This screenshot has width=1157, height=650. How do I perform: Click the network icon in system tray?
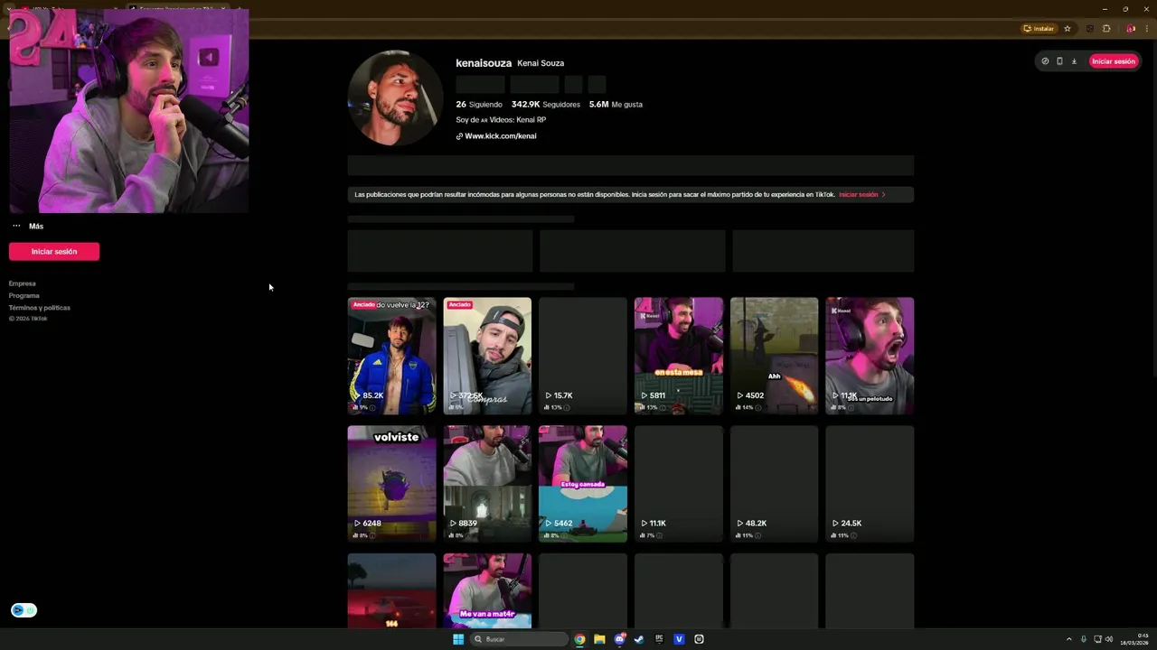coord(1097,639)
